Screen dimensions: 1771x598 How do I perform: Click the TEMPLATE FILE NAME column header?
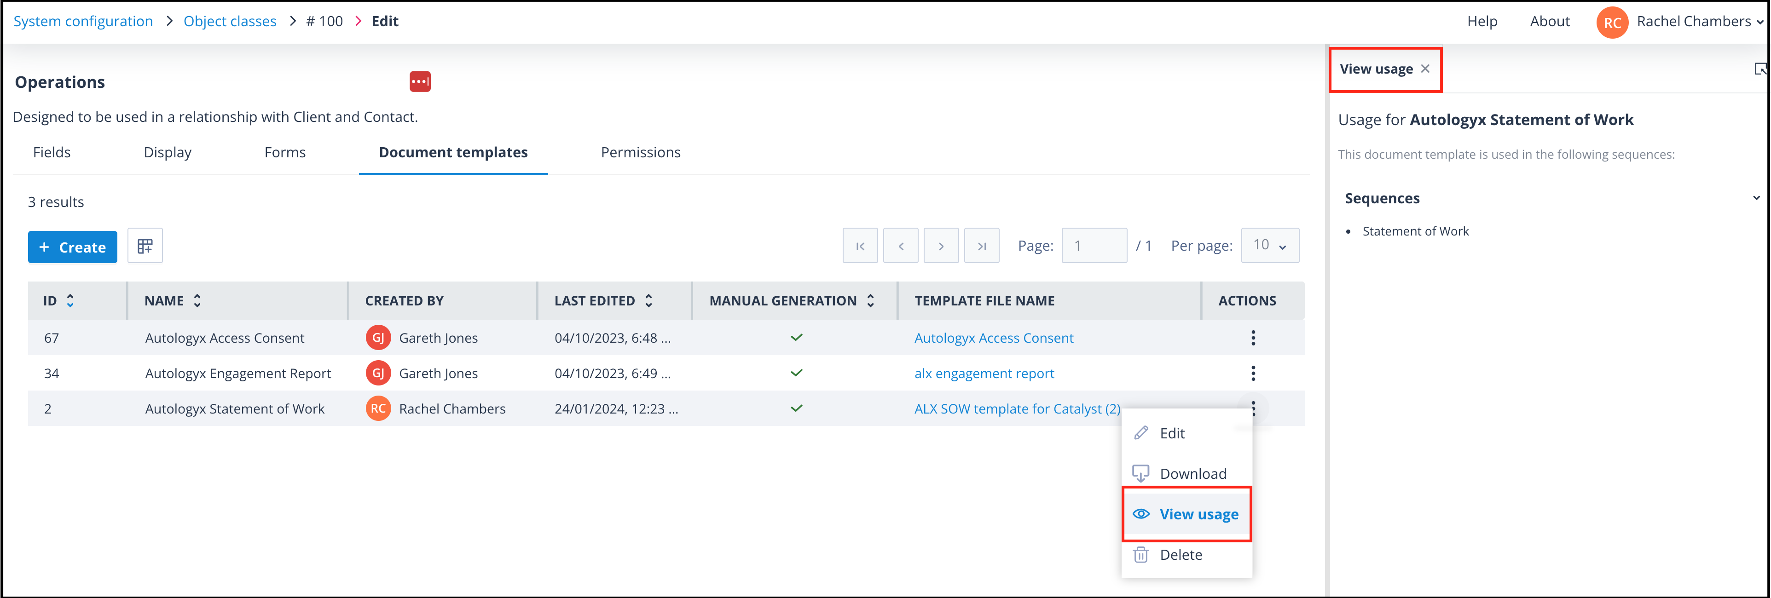pos(984,300)
